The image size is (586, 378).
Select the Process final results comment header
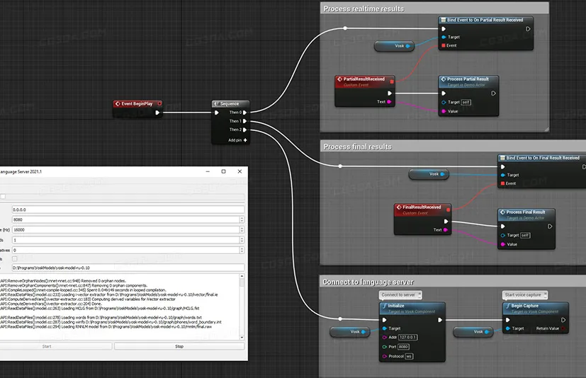(x=453, y=147)
